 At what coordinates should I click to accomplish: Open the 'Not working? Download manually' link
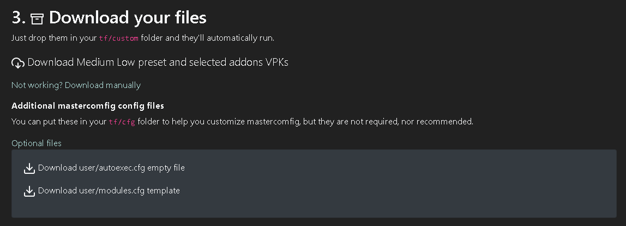pos(76,85)
